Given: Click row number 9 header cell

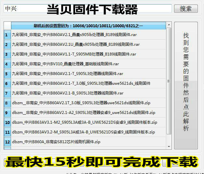Looking at the screenshot, I should (7, 113).
